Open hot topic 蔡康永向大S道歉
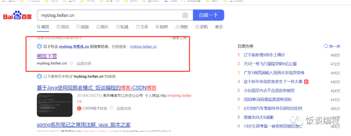Viewport: 351px width, 136px height. (x=259, y=117)
